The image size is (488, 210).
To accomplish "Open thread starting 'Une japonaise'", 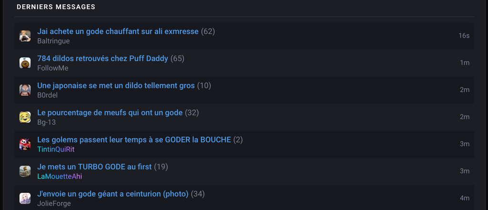I will coord(116,86).
